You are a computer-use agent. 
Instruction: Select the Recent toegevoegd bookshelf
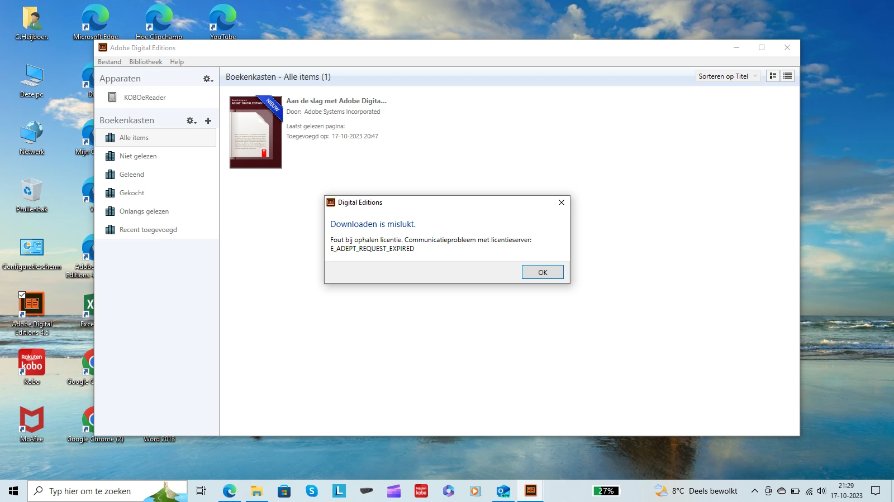click(156, 230)
